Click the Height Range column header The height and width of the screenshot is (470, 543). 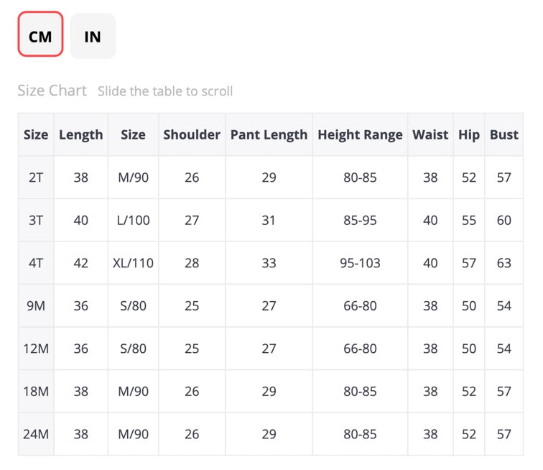(360, 134)
